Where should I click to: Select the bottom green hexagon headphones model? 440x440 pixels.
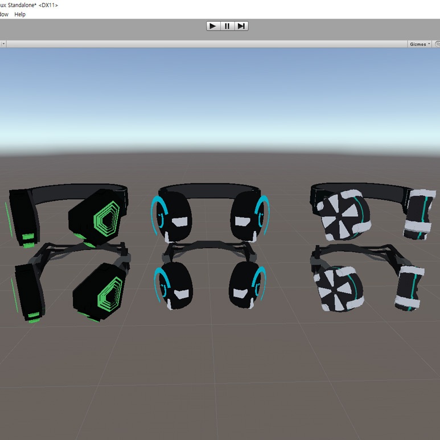coord(70,283)
